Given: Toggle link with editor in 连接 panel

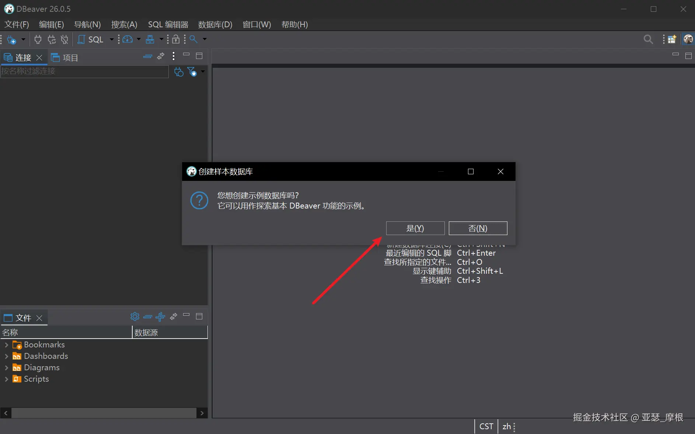Looking at the screenshot, I should tap(161, 56).
